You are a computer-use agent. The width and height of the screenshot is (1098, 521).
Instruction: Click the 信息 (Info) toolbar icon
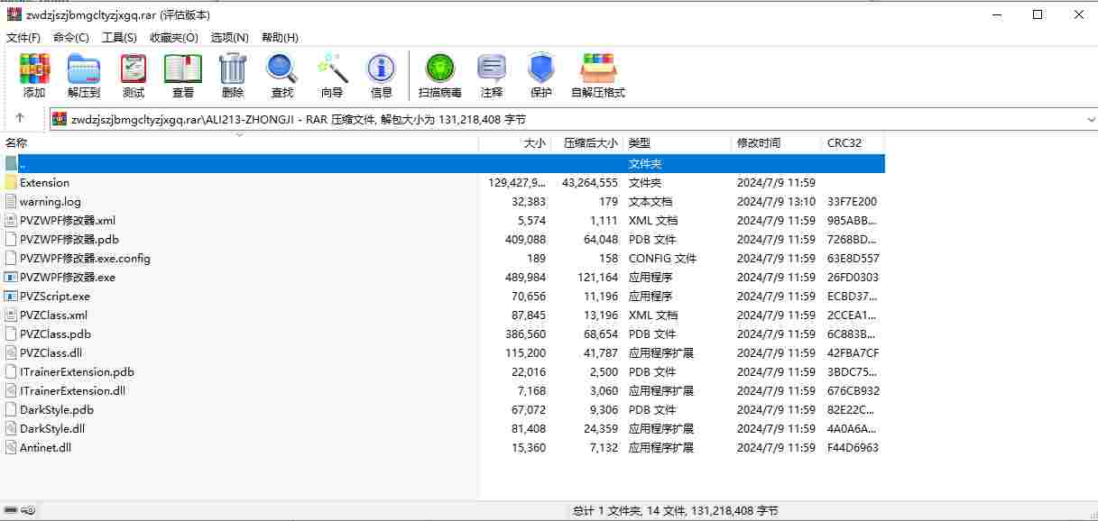382,68
